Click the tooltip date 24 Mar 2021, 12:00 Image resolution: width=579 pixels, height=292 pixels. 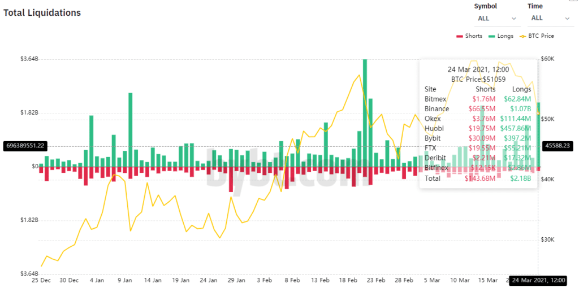(x=478, y=69)
